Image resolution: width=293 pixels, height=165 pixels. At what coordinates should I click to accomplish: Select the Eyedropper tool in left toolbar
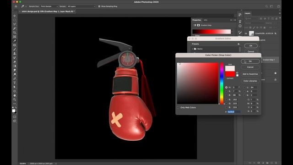[x=15, y=41]
